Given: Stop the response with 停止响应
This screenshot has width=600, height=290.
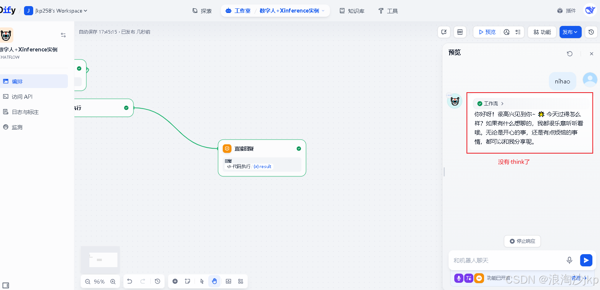Looking at the screenshot, I should click(x=523, y=241).
